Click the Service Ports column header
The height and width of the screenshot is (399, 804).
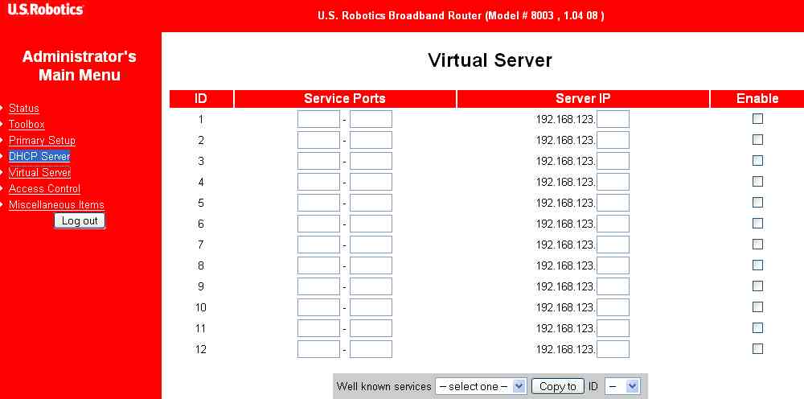[x=345, y=99]
